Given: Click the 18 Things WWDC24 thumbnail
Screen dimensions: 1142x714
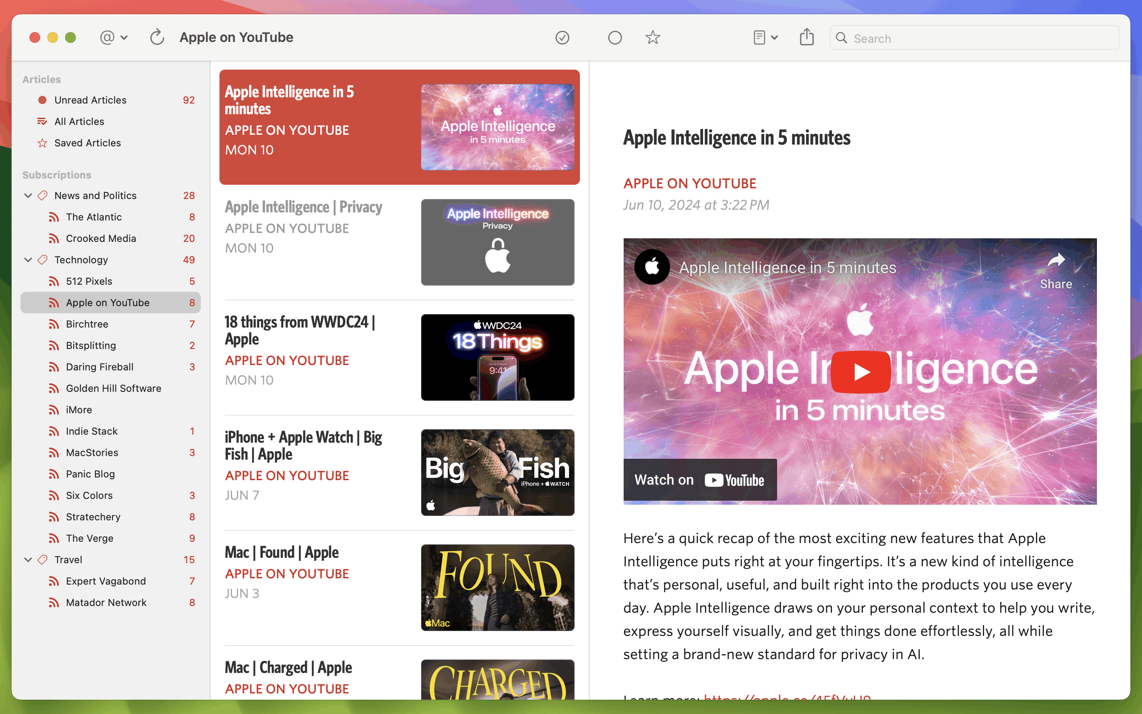Looking at the screenshot, I should 497,357.
